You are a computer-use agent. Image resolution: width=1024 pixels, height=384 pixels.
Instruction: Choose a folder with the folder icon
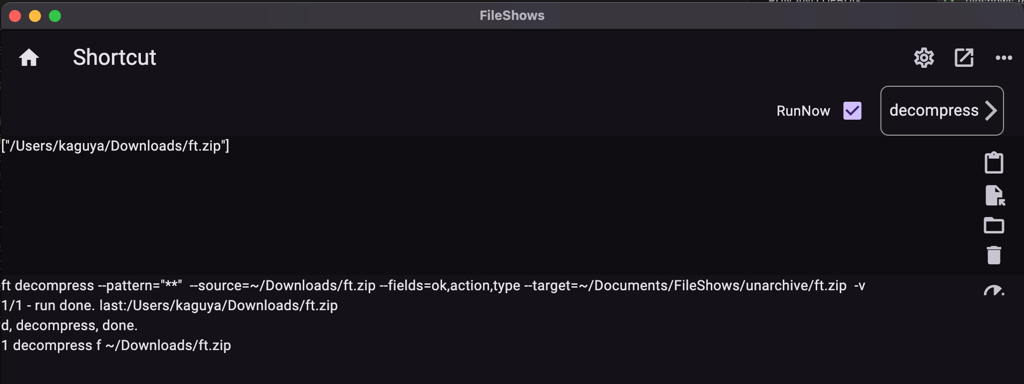[994, 225]
